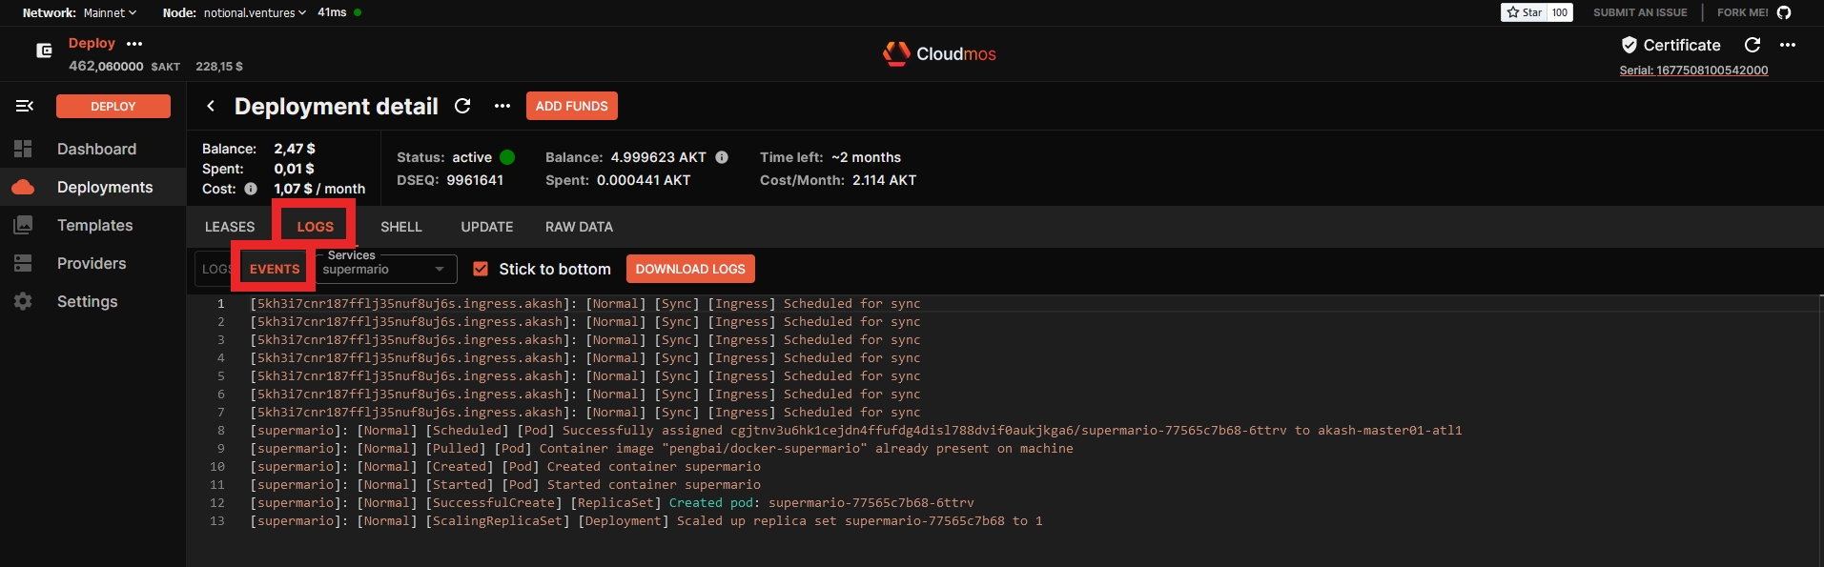Click the SuccessfulCreate ReplicaSet log line
Screen dimensions: 1824x567
coord(612,503)
